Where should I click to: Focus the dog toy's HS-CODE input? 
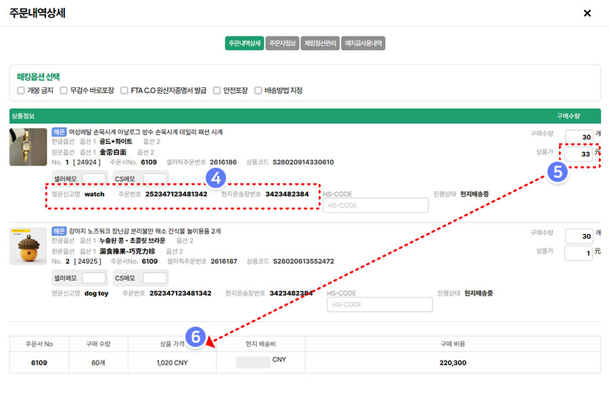379,304
